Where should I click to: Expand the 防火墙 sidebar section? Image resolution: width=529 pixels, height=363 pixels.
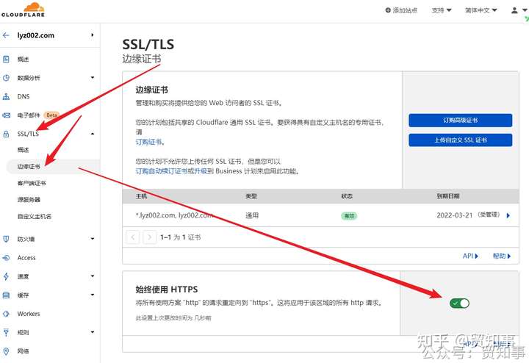point(93,239)
